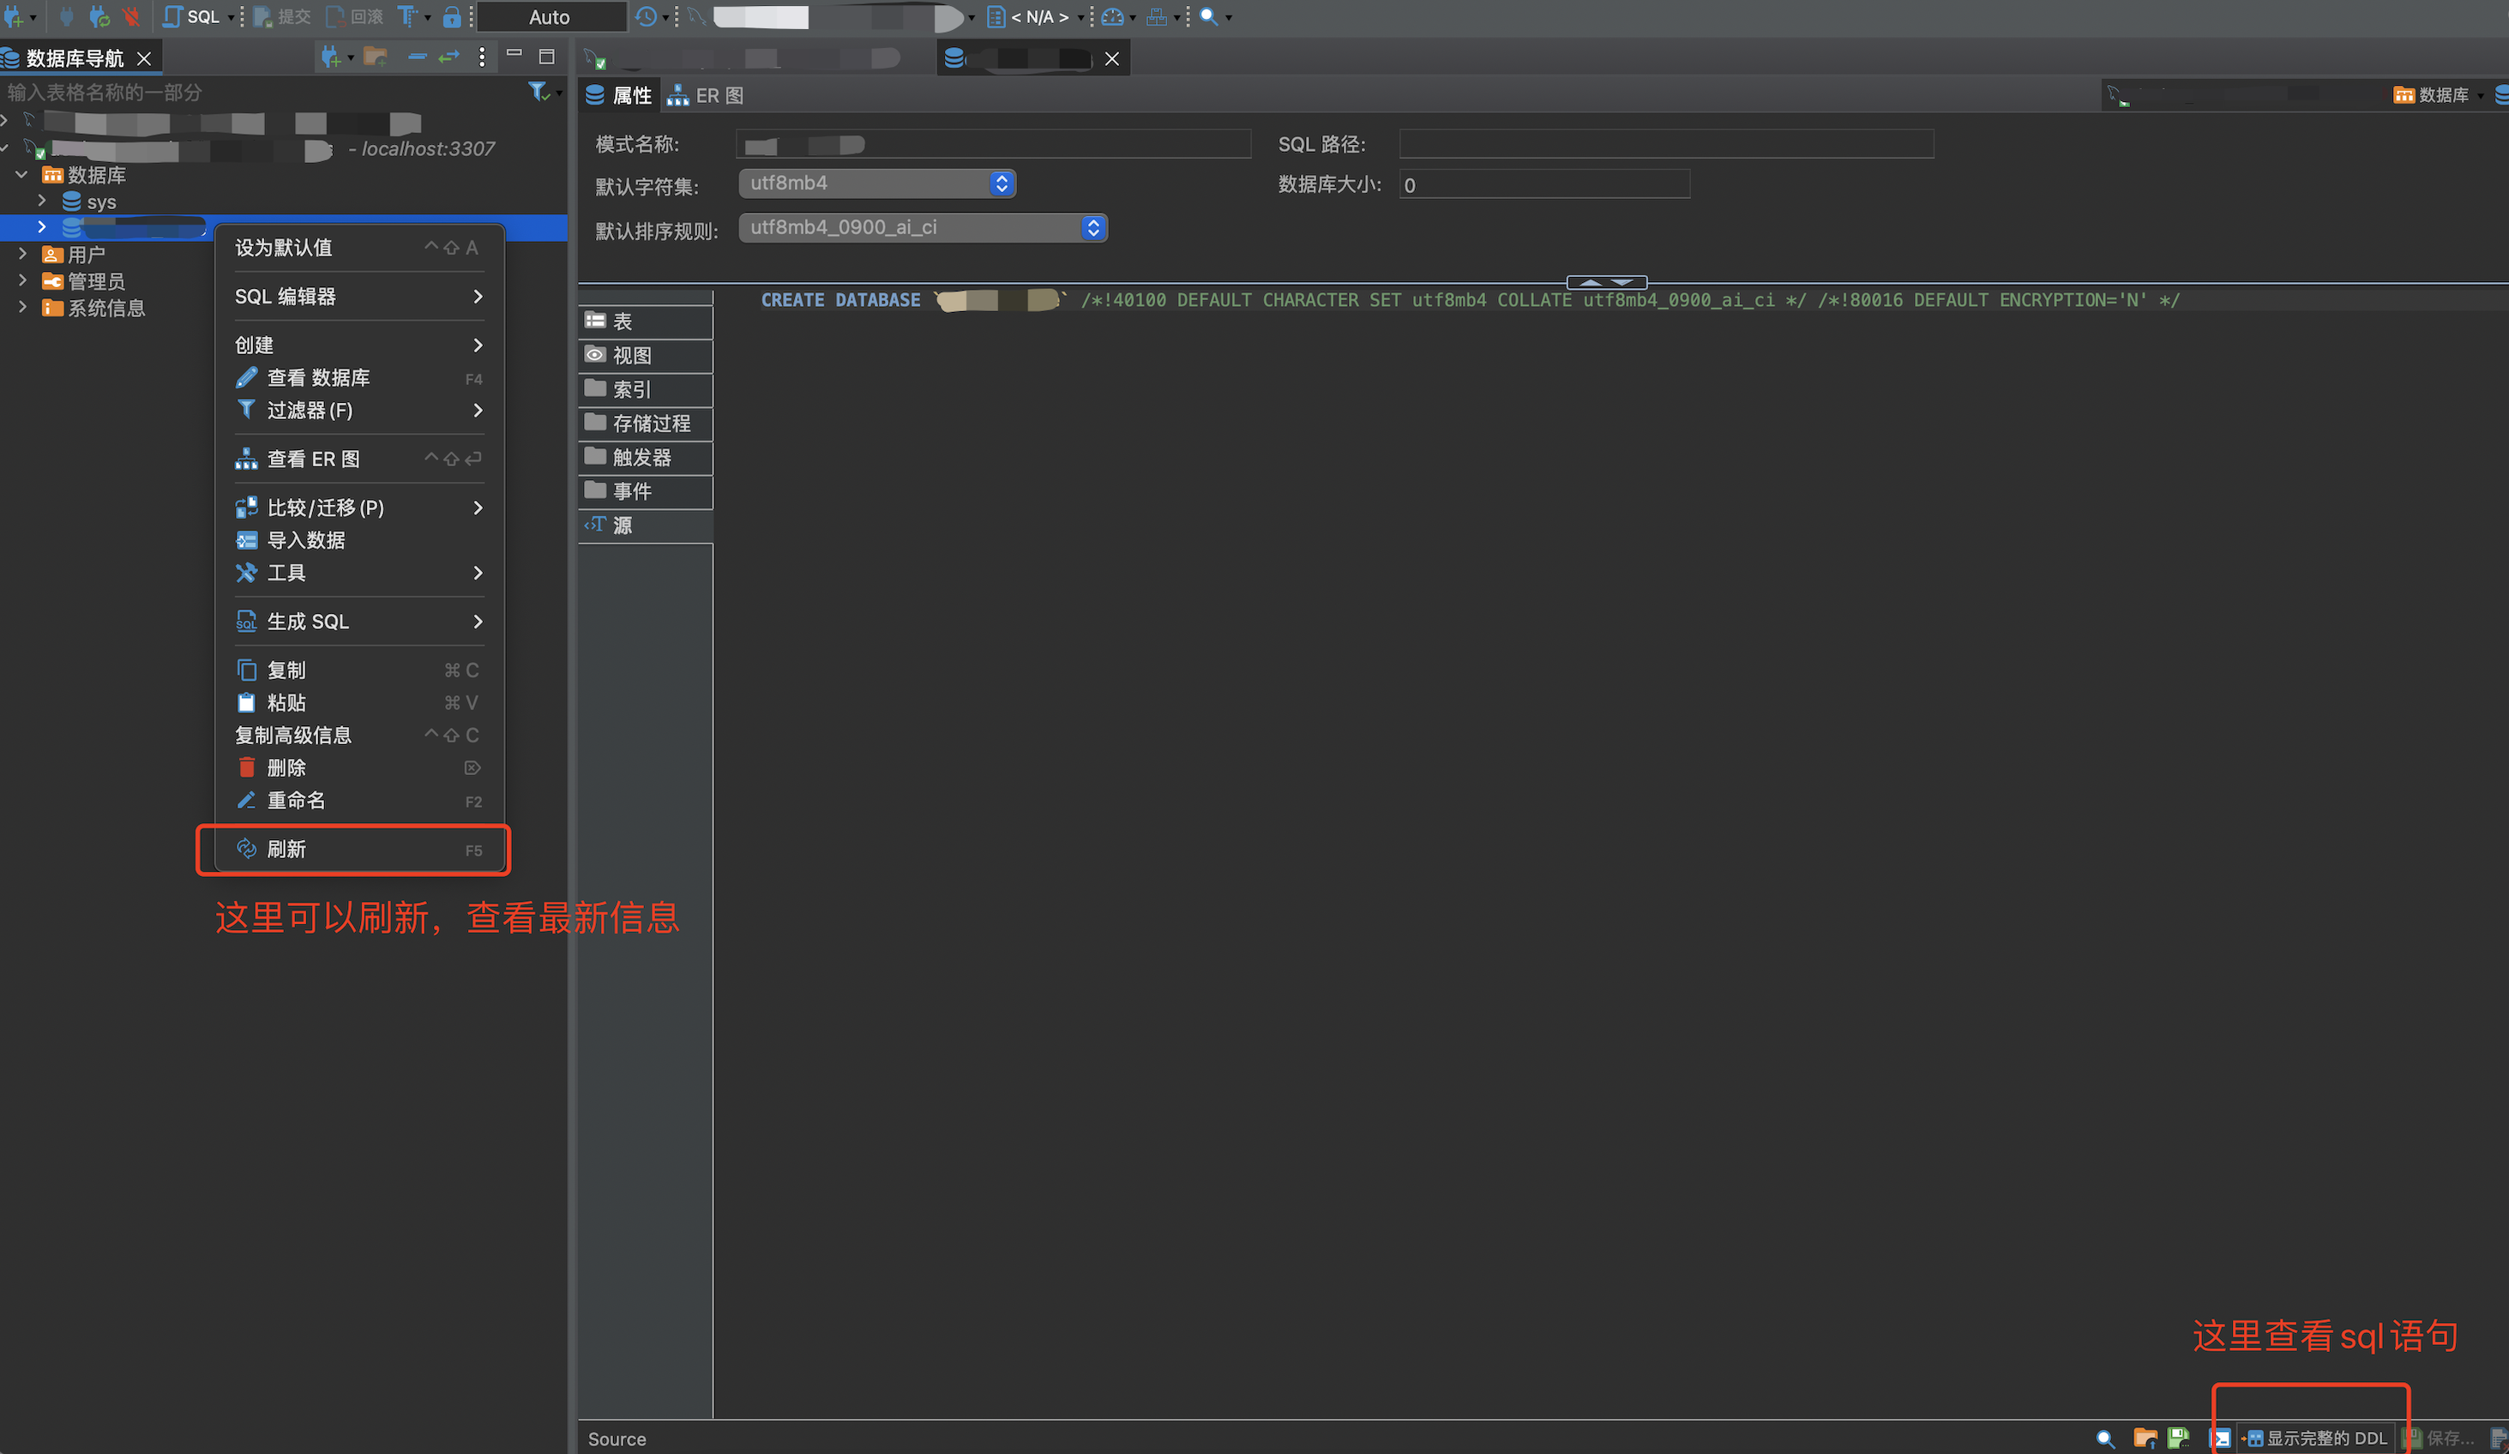Choose 复制 in context menu
2509x1454 pixels.
point(359,670)
